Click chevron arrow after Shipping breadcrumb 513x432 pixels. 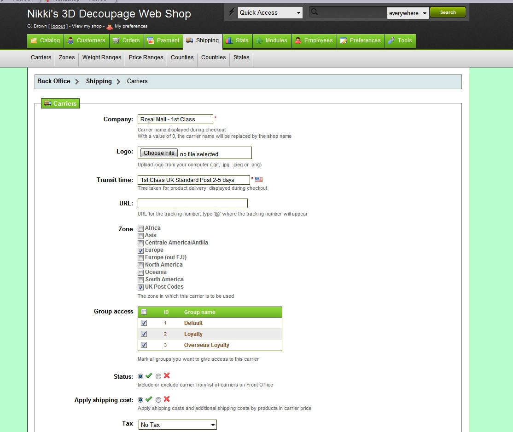coord(118,81)
